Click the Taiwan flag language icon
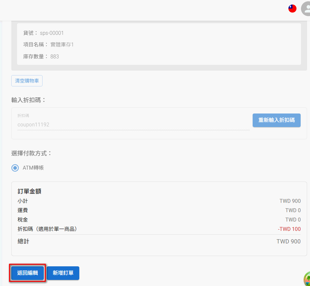 (292, 8)
